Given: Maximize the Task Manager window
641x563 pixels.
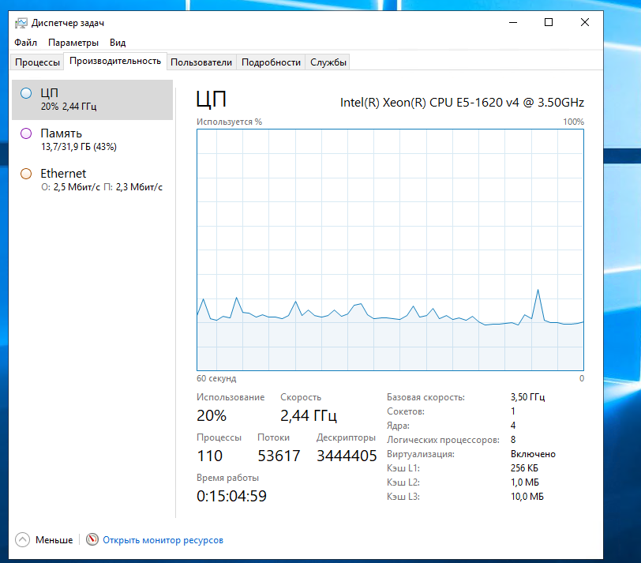Looking at the screenshot, I should click(549, 23).
